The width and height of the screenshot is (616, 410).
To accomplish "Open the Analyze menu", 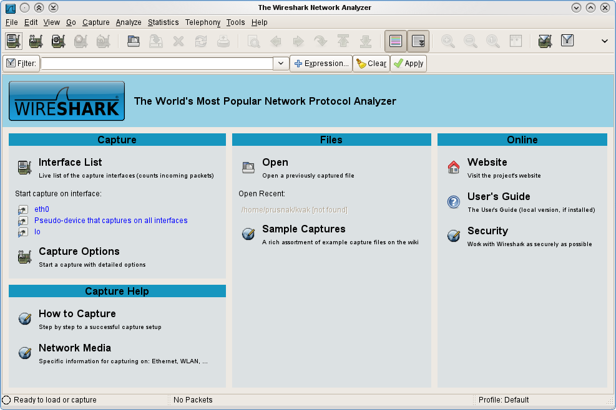I will click(x=129, y=22).
